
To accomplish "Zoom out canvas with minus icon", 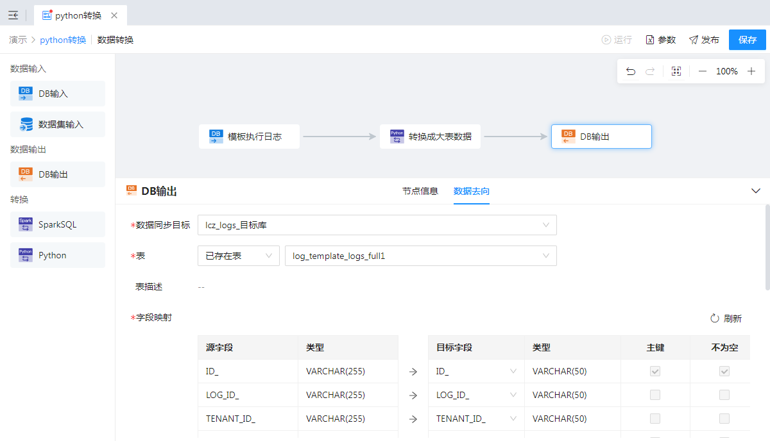I will [x=702, y=71].
